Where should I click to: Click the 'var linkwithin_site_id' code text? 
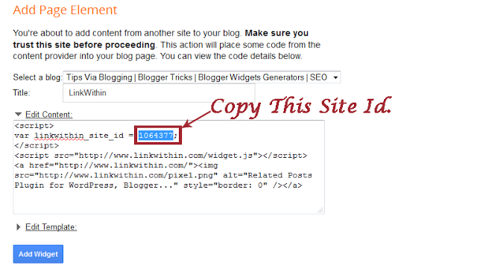pos(69,136)
